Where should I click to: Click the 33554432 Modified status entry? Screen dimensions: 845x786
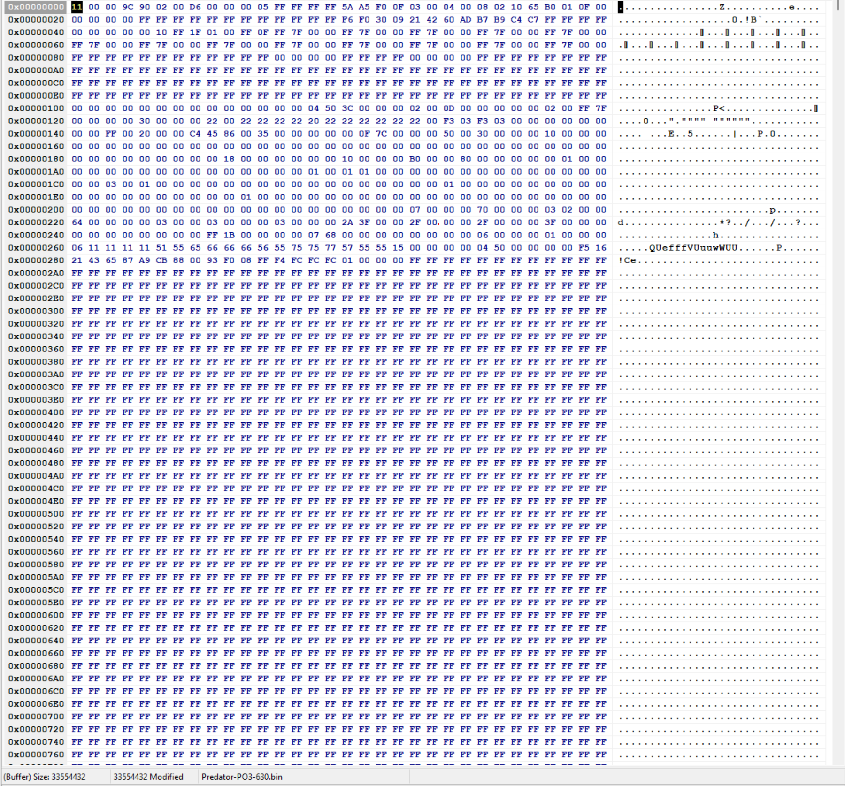point(148,777)
